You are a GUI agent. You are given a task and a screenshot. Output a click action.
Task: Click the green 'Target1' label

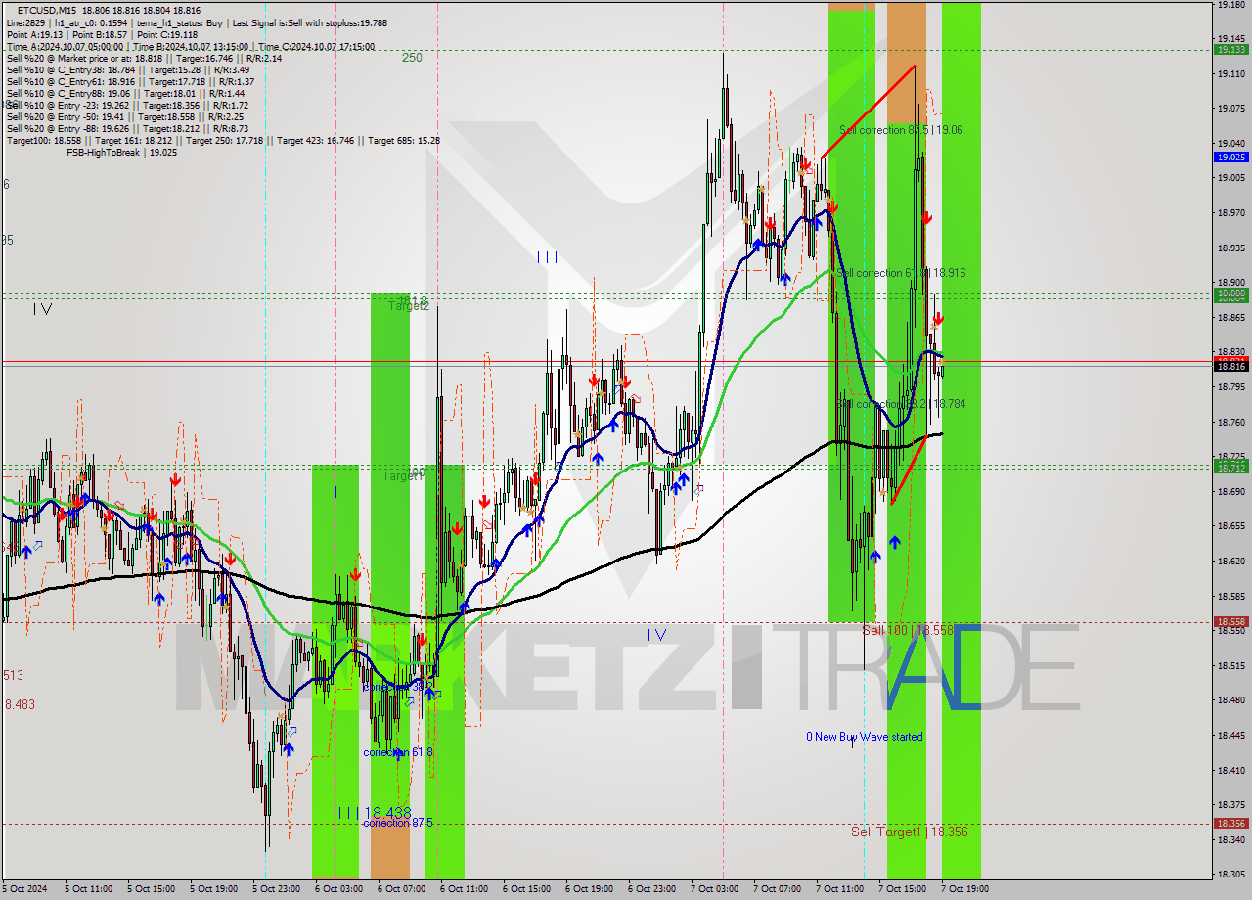tap(401, 476)
